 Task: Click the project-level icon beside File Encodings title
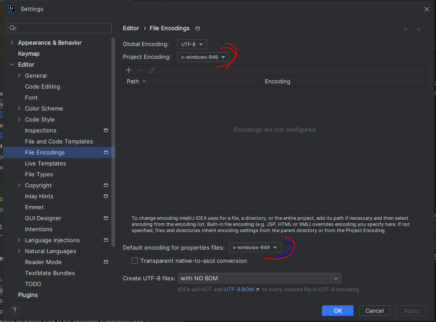coord(197,29)
